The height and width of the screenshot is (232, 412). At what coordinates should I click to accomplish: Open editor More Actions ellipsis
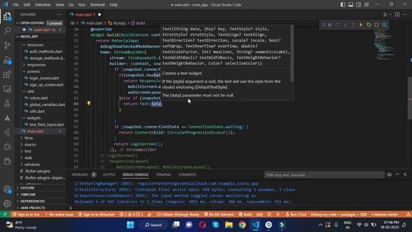tap(405, 15)
